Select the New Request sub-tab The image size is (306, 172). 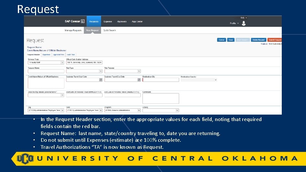pos(92,30)
